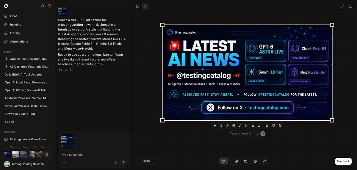Open search in the sidebar header

[x=43, y=6]
